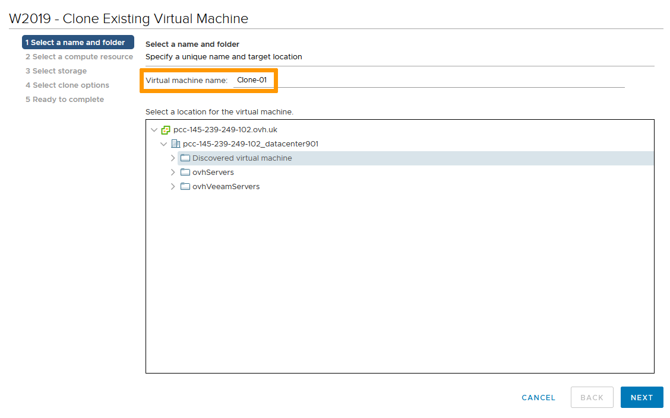Jump to step 3 Select storage

[x=56, y=71]
